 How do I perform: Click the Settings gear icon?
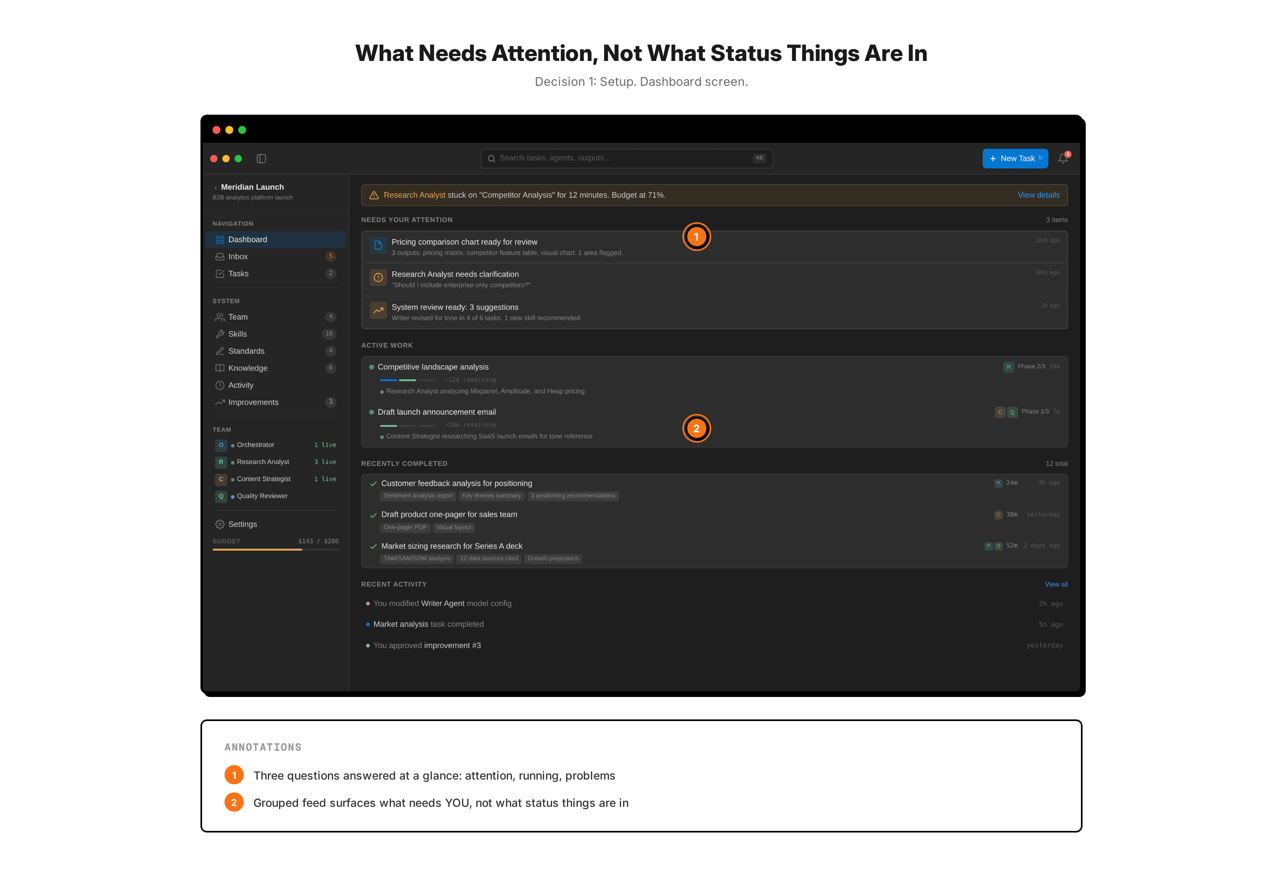[x=220, y=524]
